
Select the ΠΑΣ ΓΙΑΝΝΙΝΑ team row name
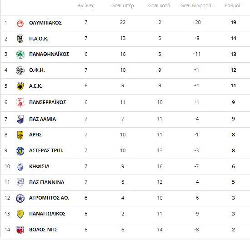tap(46, 182)
